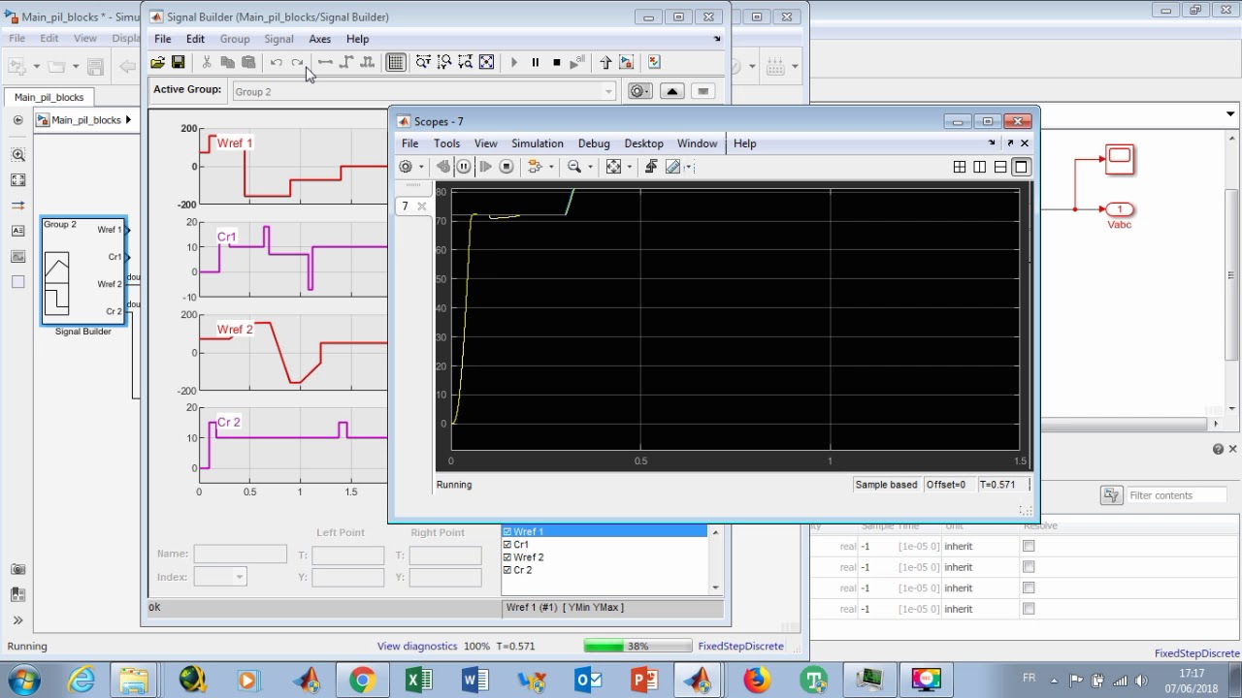
Task: Expand the Main_pil_blocks breadcrumb arrow
Action: point(128,120)
